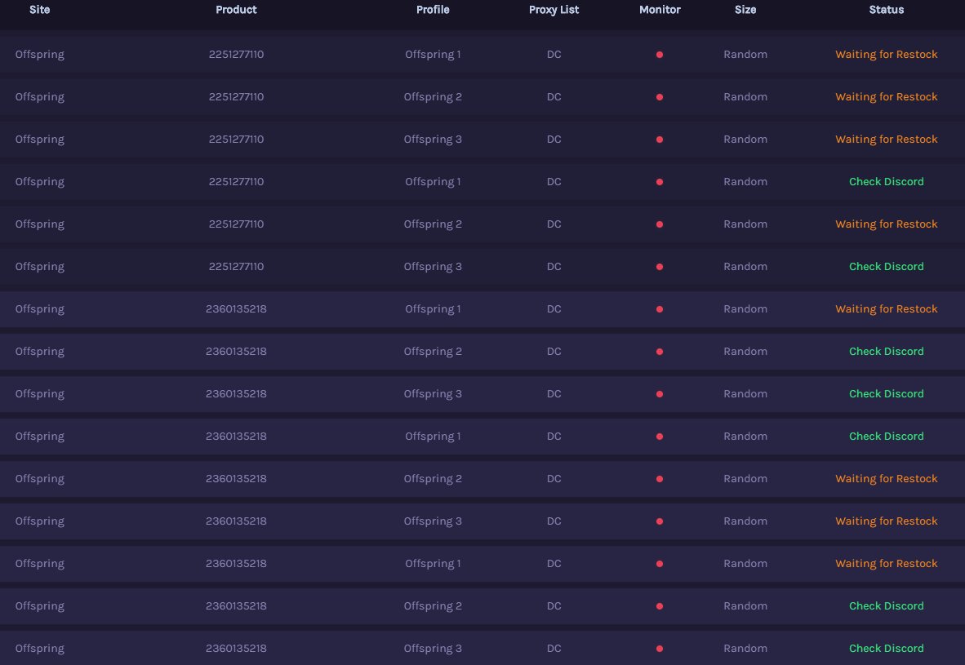Click Random size in 2360135218 Offspring 3 Waiting for Restock row
The image size is (965, 665).
pos(745,521)
